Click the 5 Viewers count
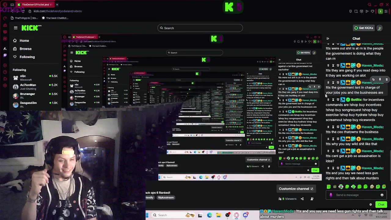The width and height of the screenshot is (391, 220). (x=287, y=199)
